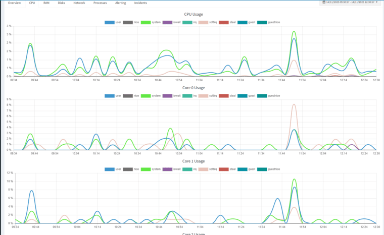View the Incidents tab

point(140,3)
